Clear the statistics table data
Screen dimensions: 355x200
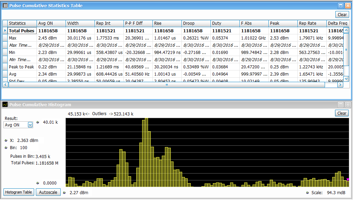(x=342, y=14)
